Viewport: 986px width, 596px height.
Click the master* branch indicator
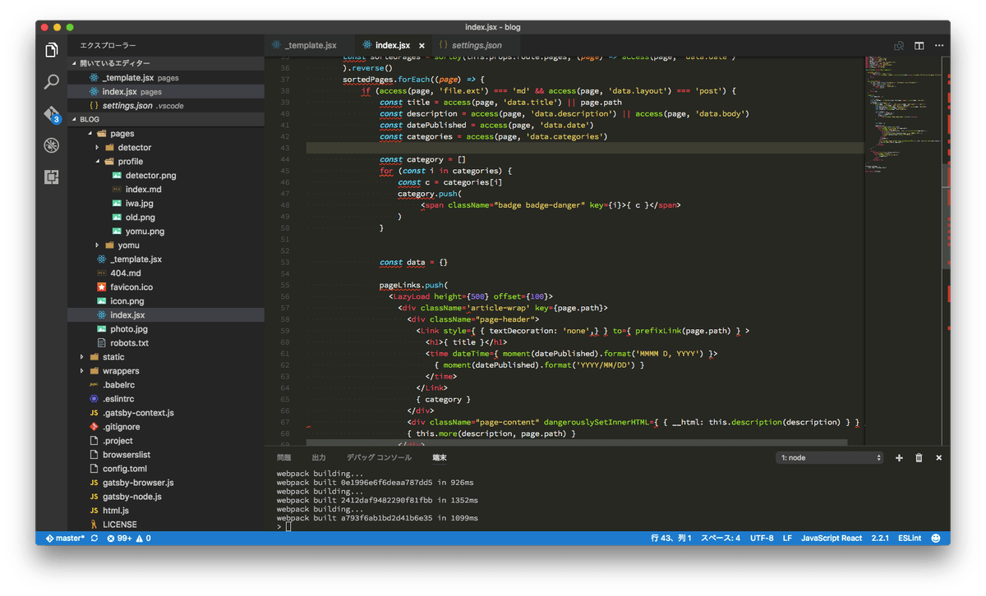point(65,539)
